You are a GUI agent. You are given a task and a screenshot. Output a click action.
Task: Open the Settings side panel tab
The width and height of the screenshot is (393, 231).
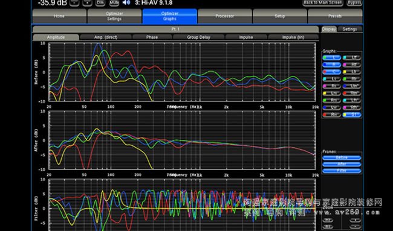[x=349, y=29]
